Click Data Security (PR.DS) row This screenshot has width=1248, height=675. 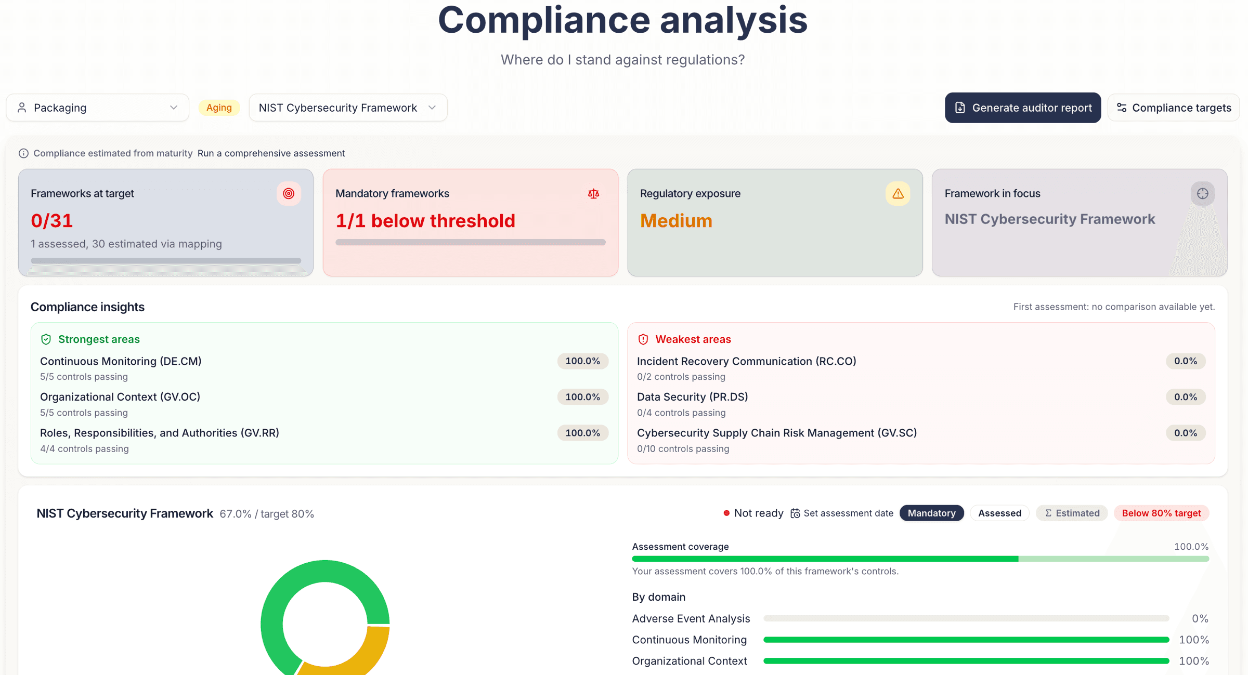tap(921, 404)
